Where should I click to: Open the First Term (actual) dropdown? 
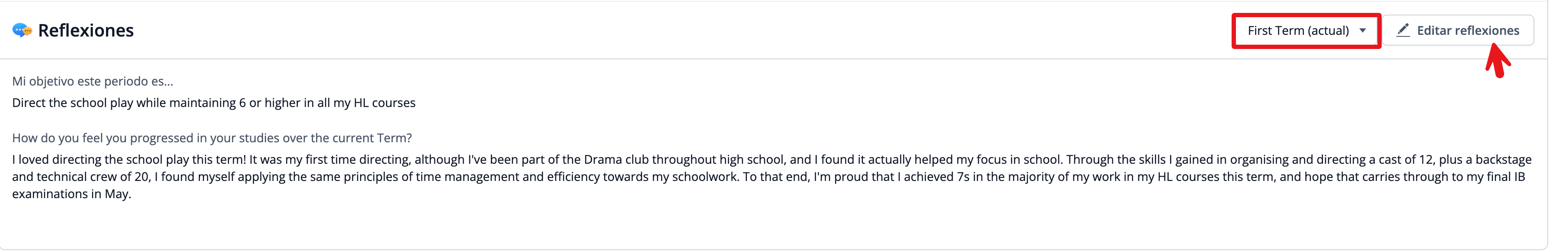click(1306, 31)
